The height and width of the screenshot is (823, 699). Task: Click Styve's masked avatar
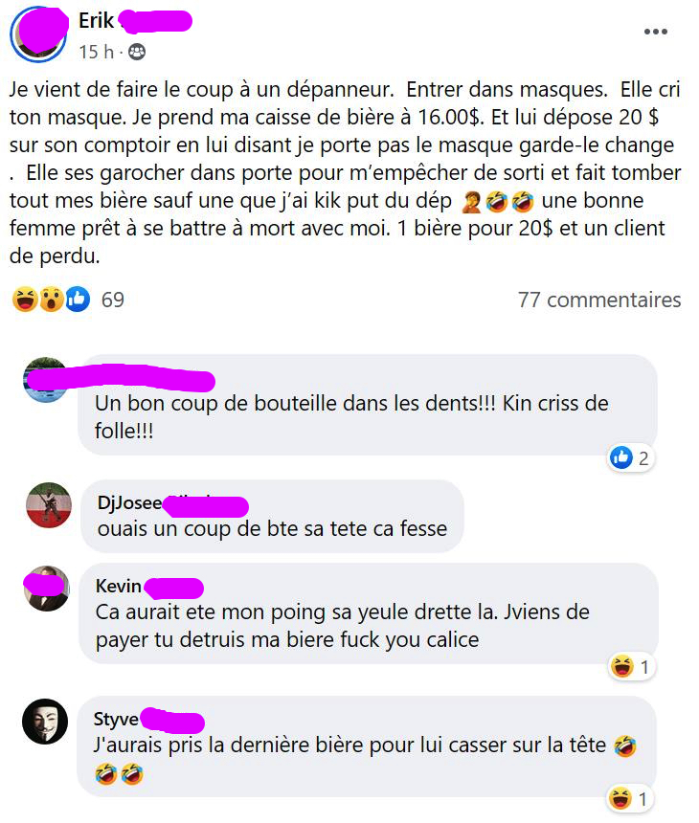[45, 722]
